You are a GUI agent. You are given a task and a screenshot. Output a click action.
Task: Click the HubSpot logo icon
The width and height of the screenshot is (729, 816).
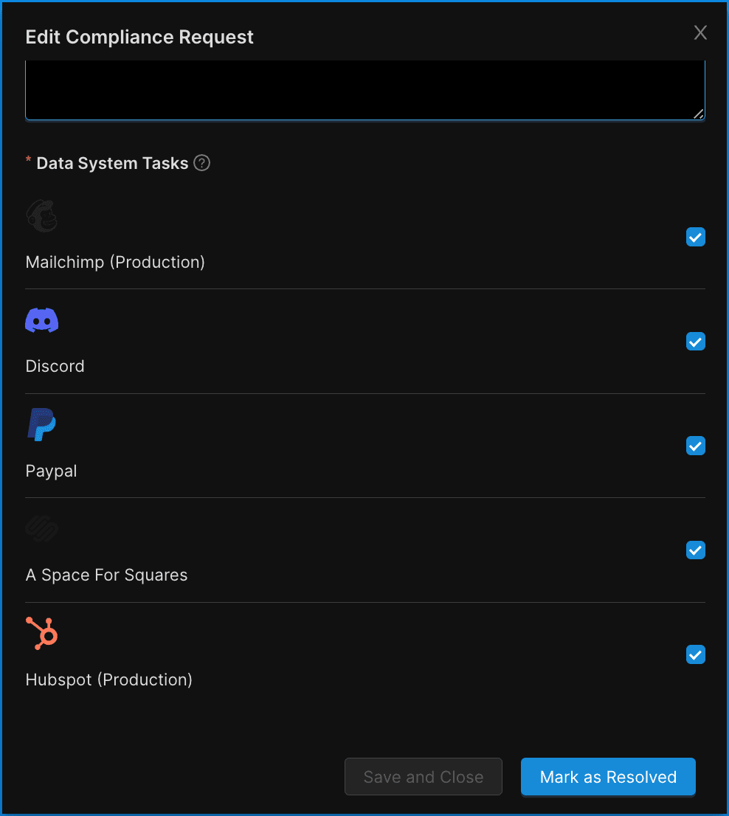click(42, 634)
